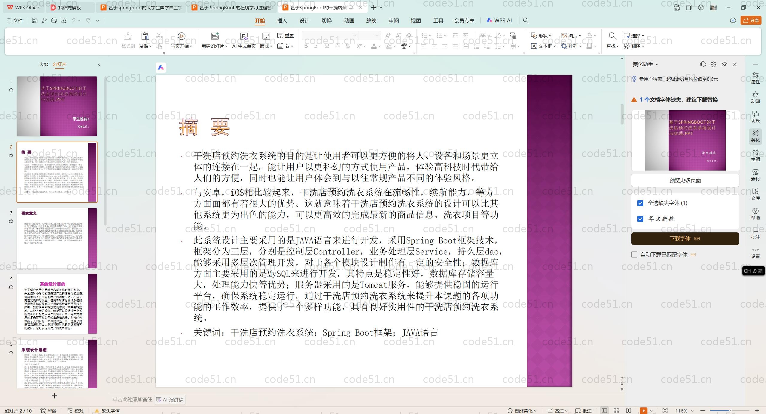Click the find (查找) magnifier icon

click(x=612, y=36)
